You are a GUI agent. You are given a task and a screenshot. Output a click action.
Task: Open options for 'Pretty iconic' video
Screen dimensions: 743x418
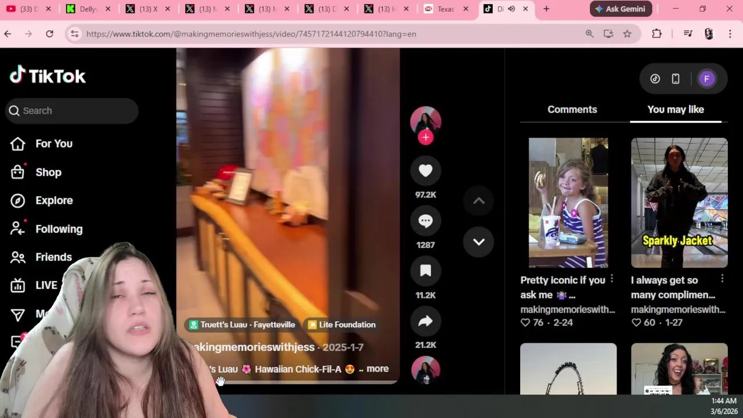pos(611,280)
